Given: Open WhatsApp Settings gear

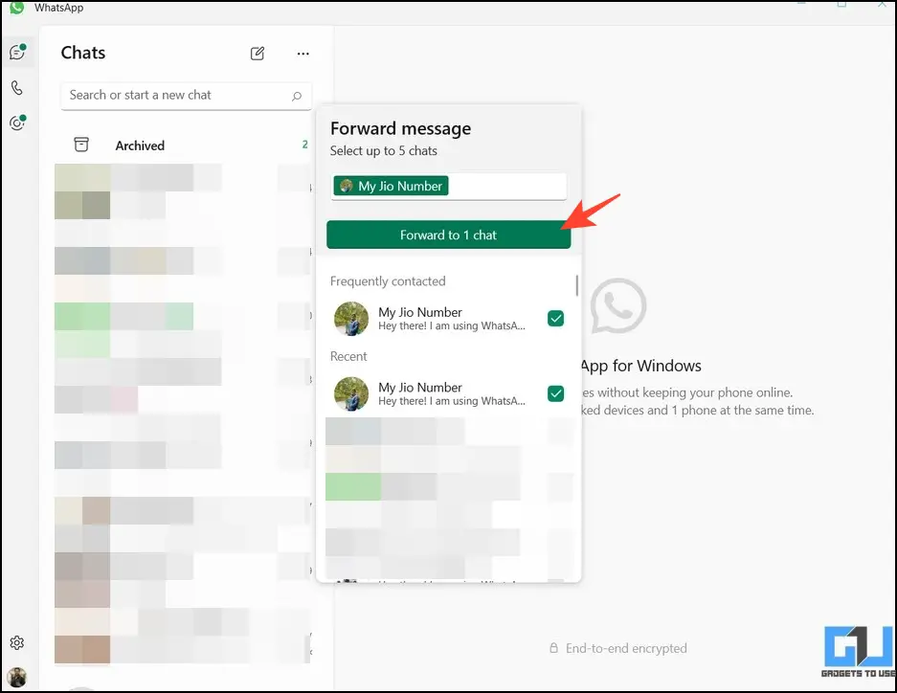Looking at the screenshot, I should click(x=17, y=642).
